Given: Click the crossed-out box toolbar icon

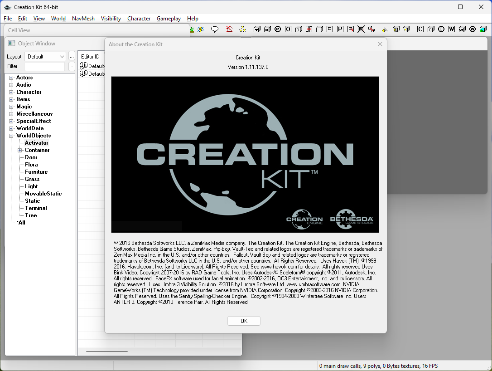Looking at the screenshot, I should tap(361, 29).
